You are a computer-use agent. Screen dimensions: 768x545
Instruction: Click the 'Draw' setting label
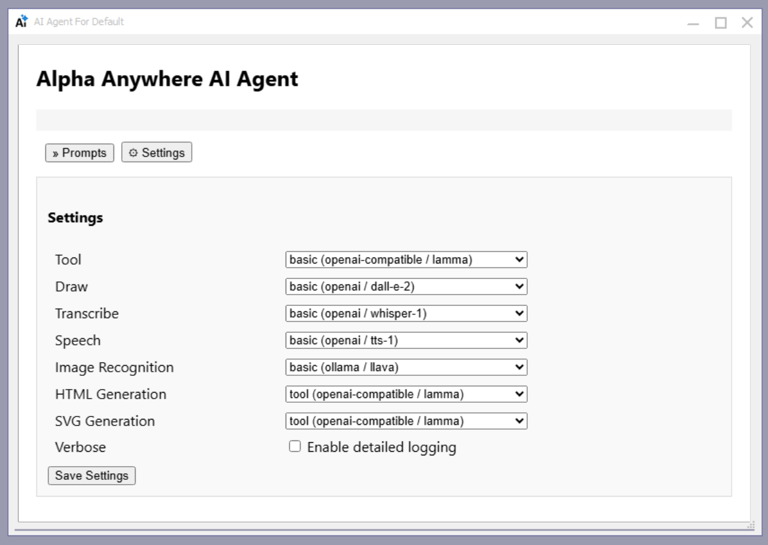point(71,287)
